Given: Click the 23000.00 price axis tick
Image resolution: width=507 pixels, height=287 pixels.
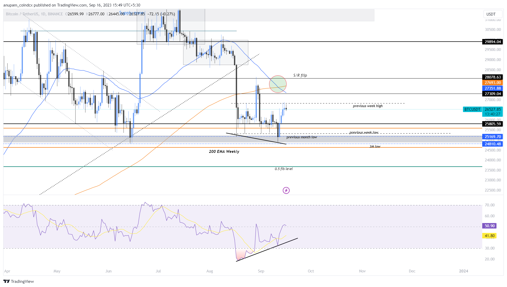Looking at the screenshot, I should pyautogui.click(x=493, y=180).
